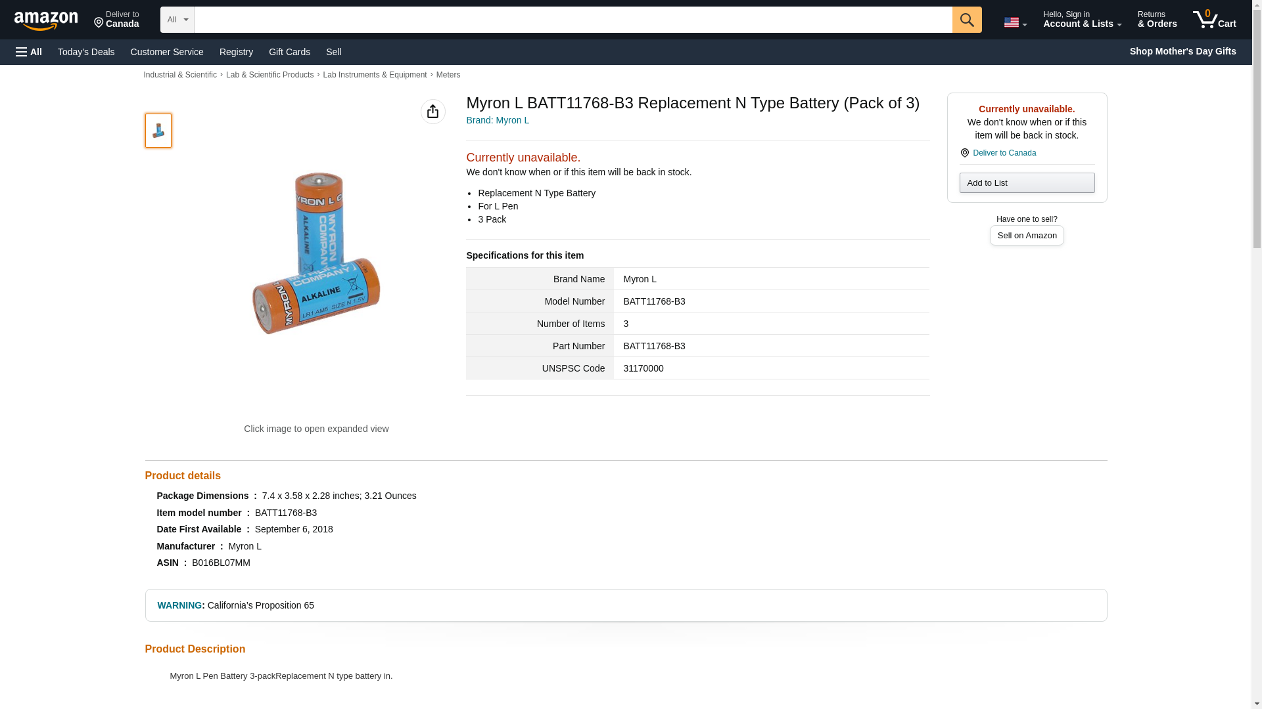Image resolution: width=1262 pixels, height=709 pixels.
Task: Open the All hamburger menu
Action: click(x=29, y=52)
